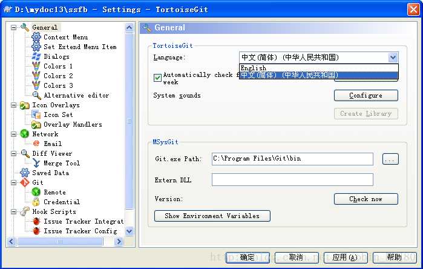Open Alternative editor magnifier icon
The width and height of the screenshot is (423, 269).
click(36, 95)
